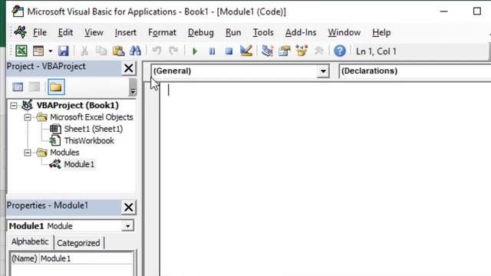
Task: Switch to the Categorized tab
Action: [78, 243]
